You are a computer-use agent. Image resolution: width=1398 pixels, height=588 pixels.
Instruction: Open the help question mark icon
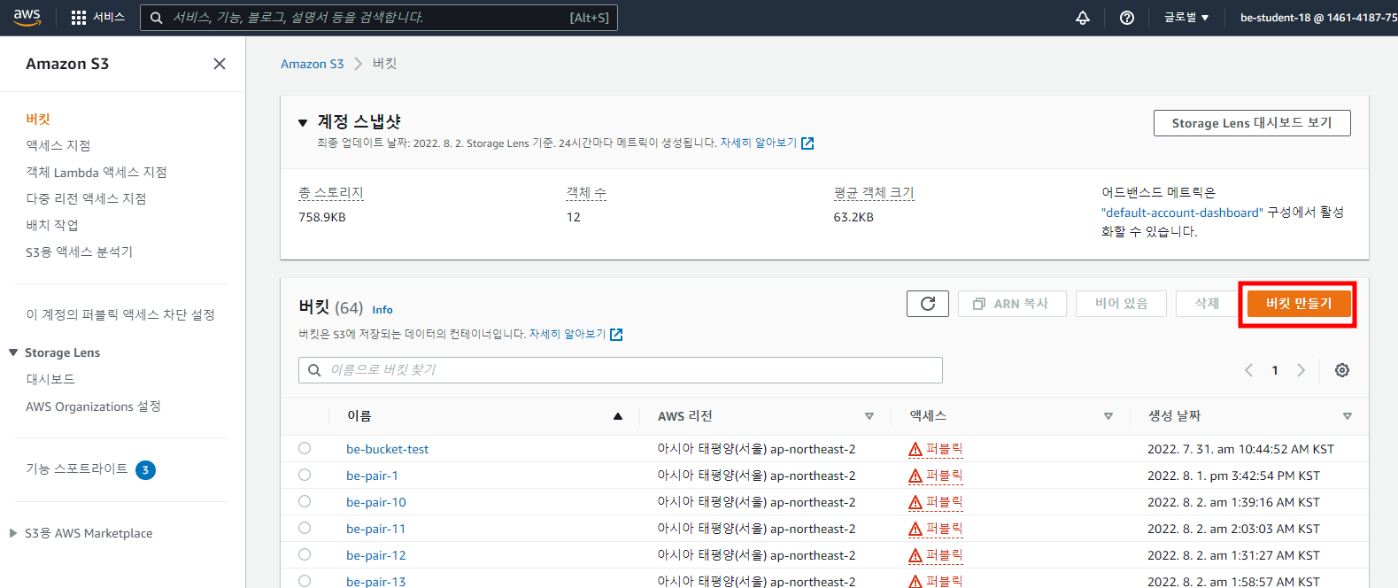[1127, 18]
